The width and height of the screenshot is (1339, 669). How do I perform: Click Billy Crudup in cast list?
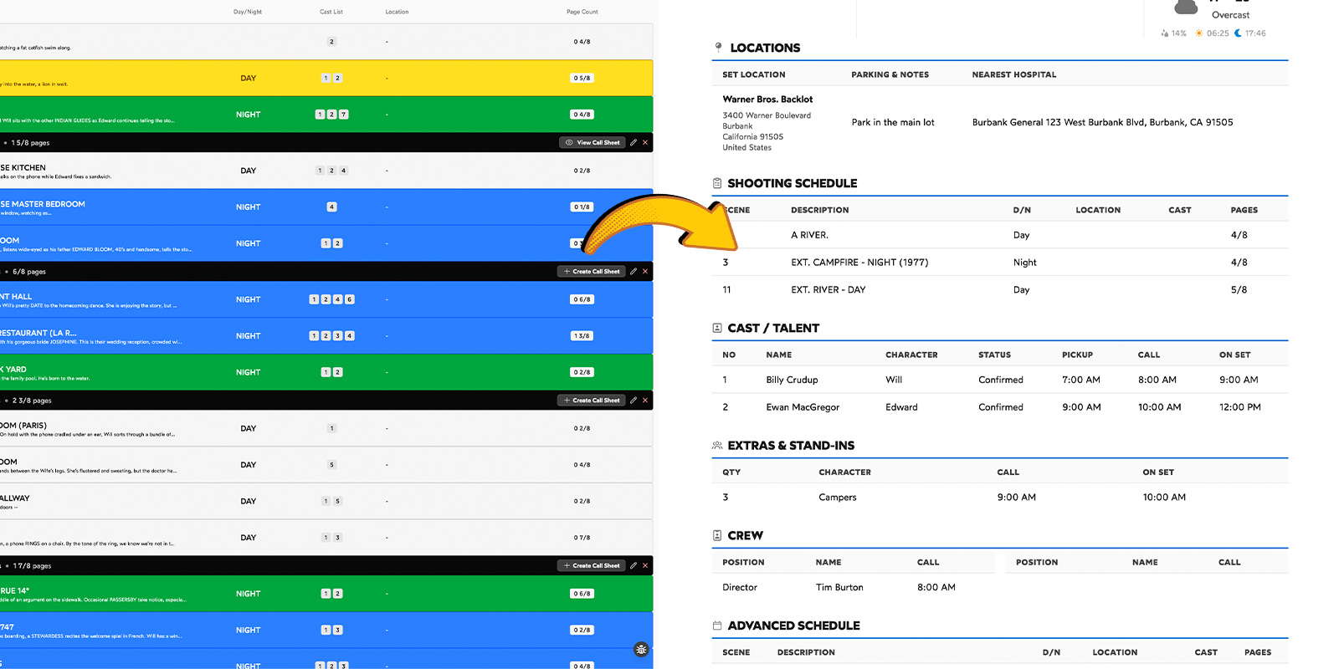tap(792, 380)
